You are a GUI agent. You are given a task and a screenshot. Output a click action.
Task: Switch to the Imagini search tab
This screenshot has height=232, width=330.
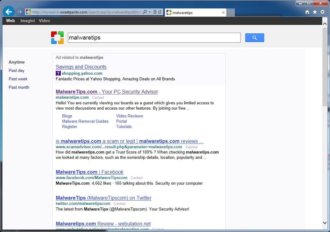(x=27, y=21)
